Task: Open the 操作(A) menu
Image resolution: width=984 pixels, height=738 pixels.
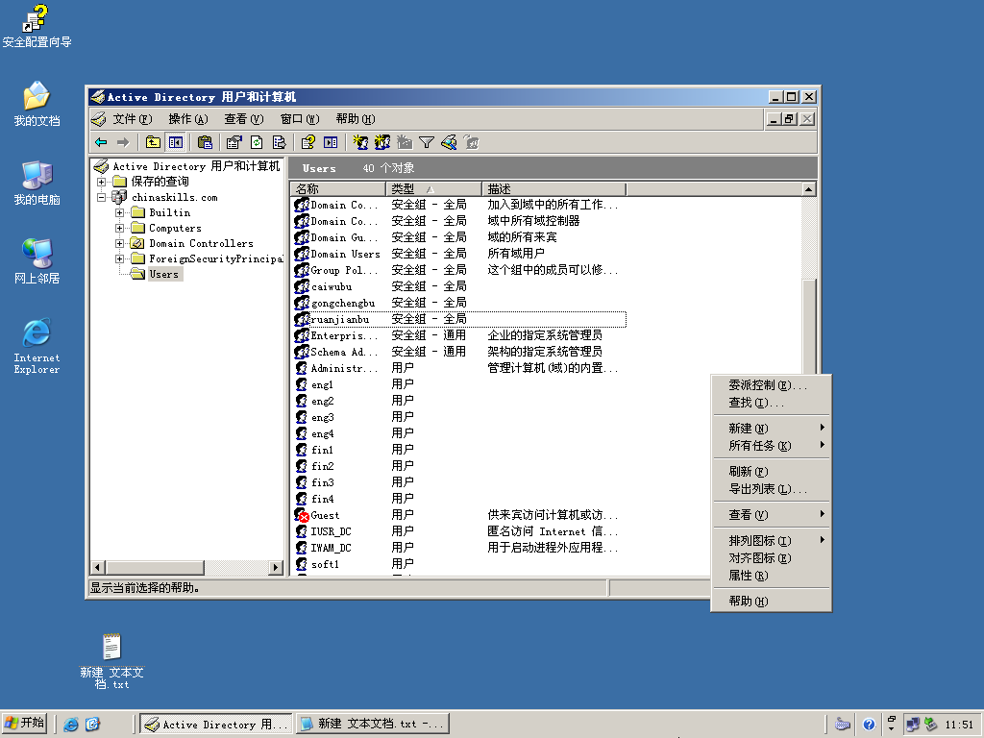Action: 188,119
